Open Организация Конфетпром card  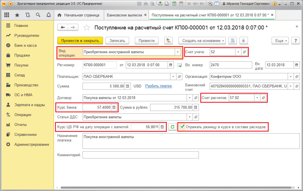pos(296,76)
